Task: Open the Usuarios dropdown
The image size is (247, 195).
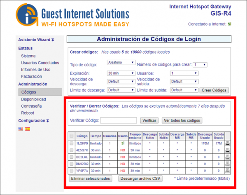Action: pos(184,73)
